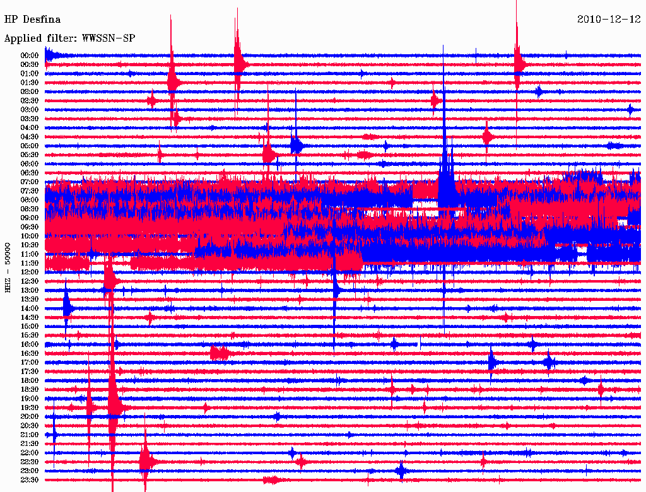
Task: Click the 04:00 time label
Action: (x=30, y=128)
